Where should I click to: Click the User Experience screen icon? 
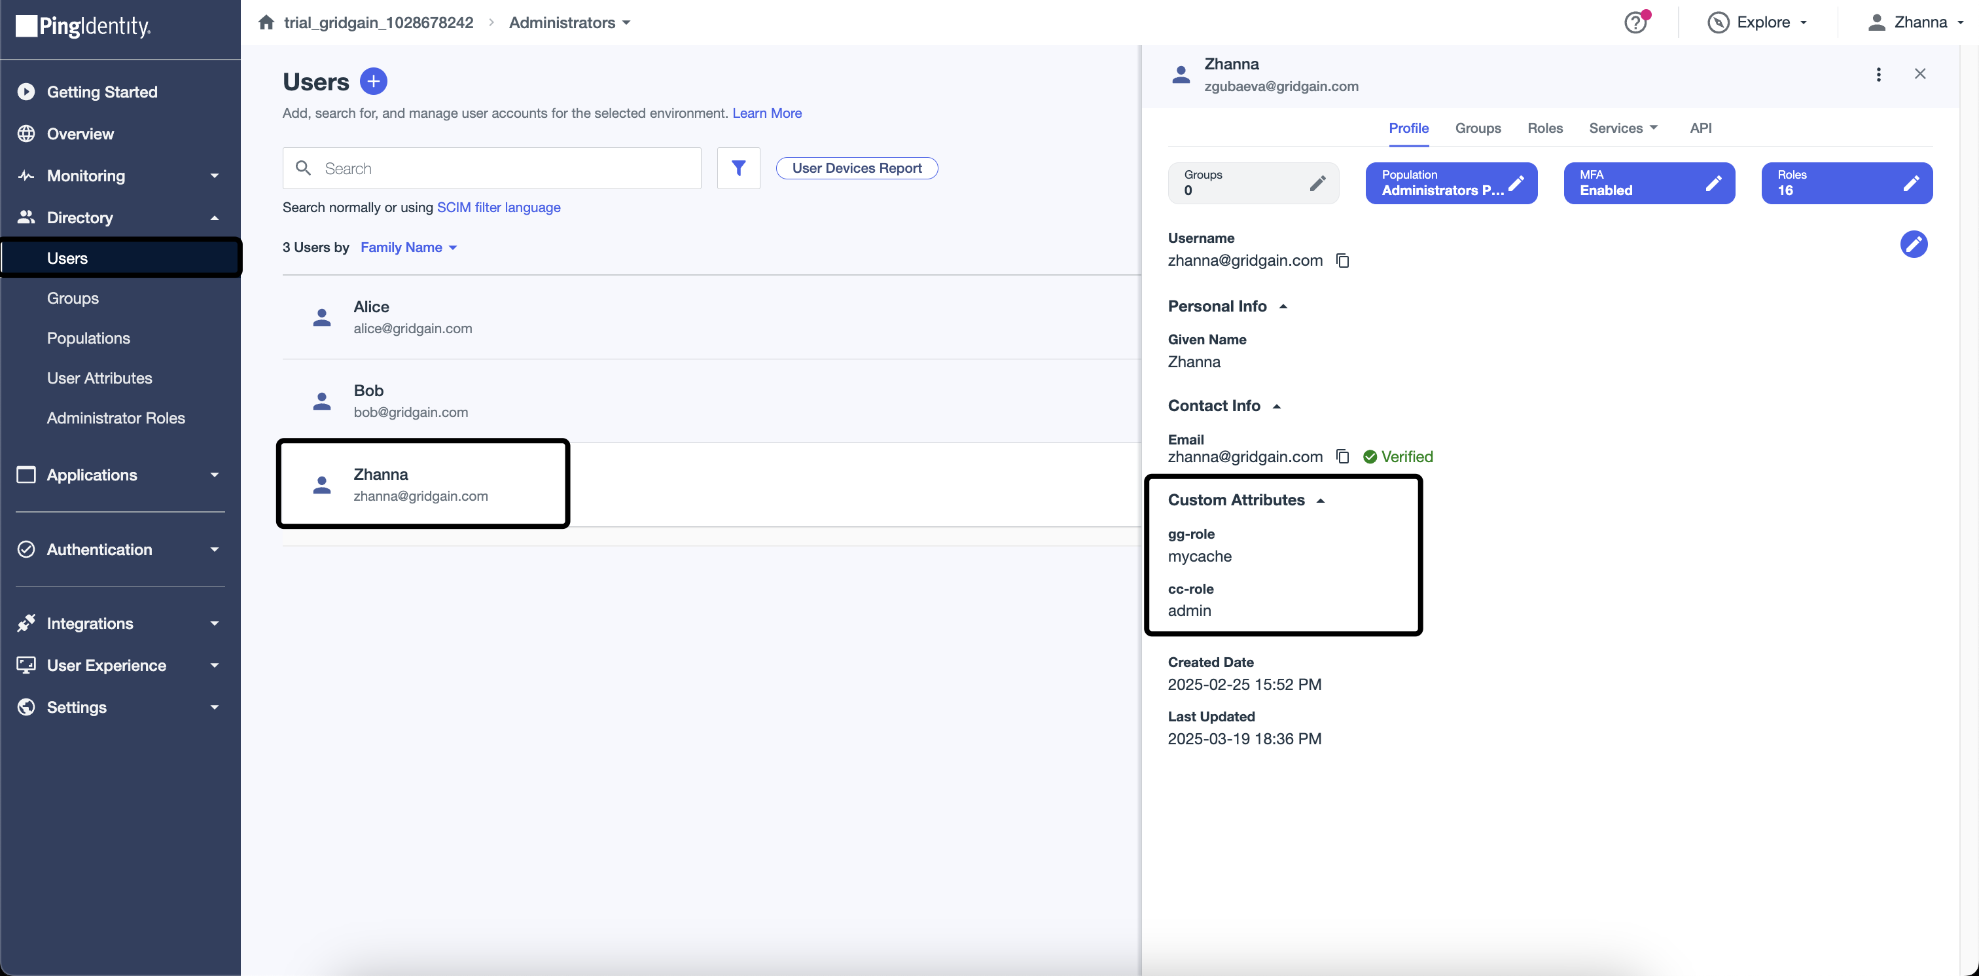(x=26, y=666)
